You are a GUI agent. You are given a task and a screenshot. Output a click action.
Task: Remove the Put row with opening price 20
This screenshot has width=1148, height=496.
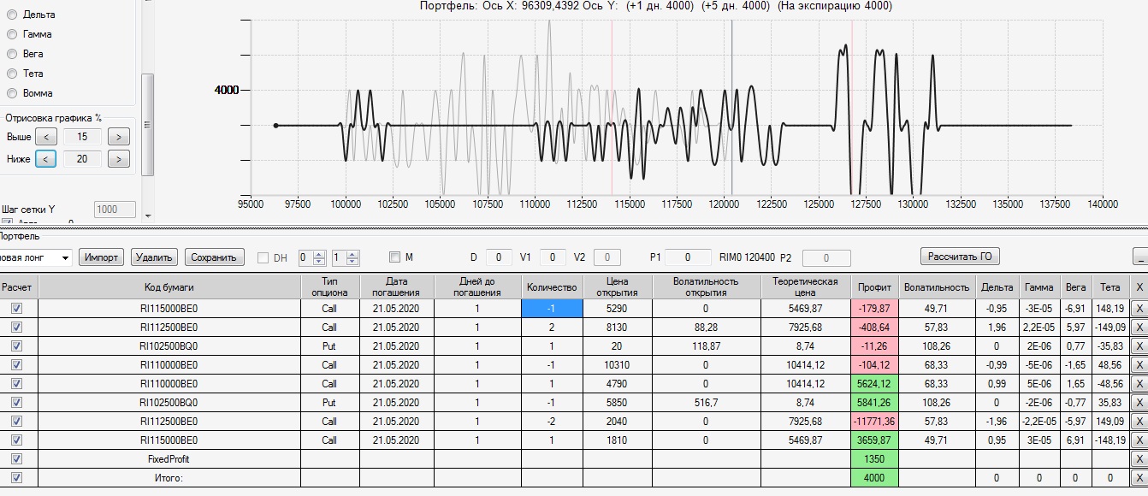(1138, 346)
